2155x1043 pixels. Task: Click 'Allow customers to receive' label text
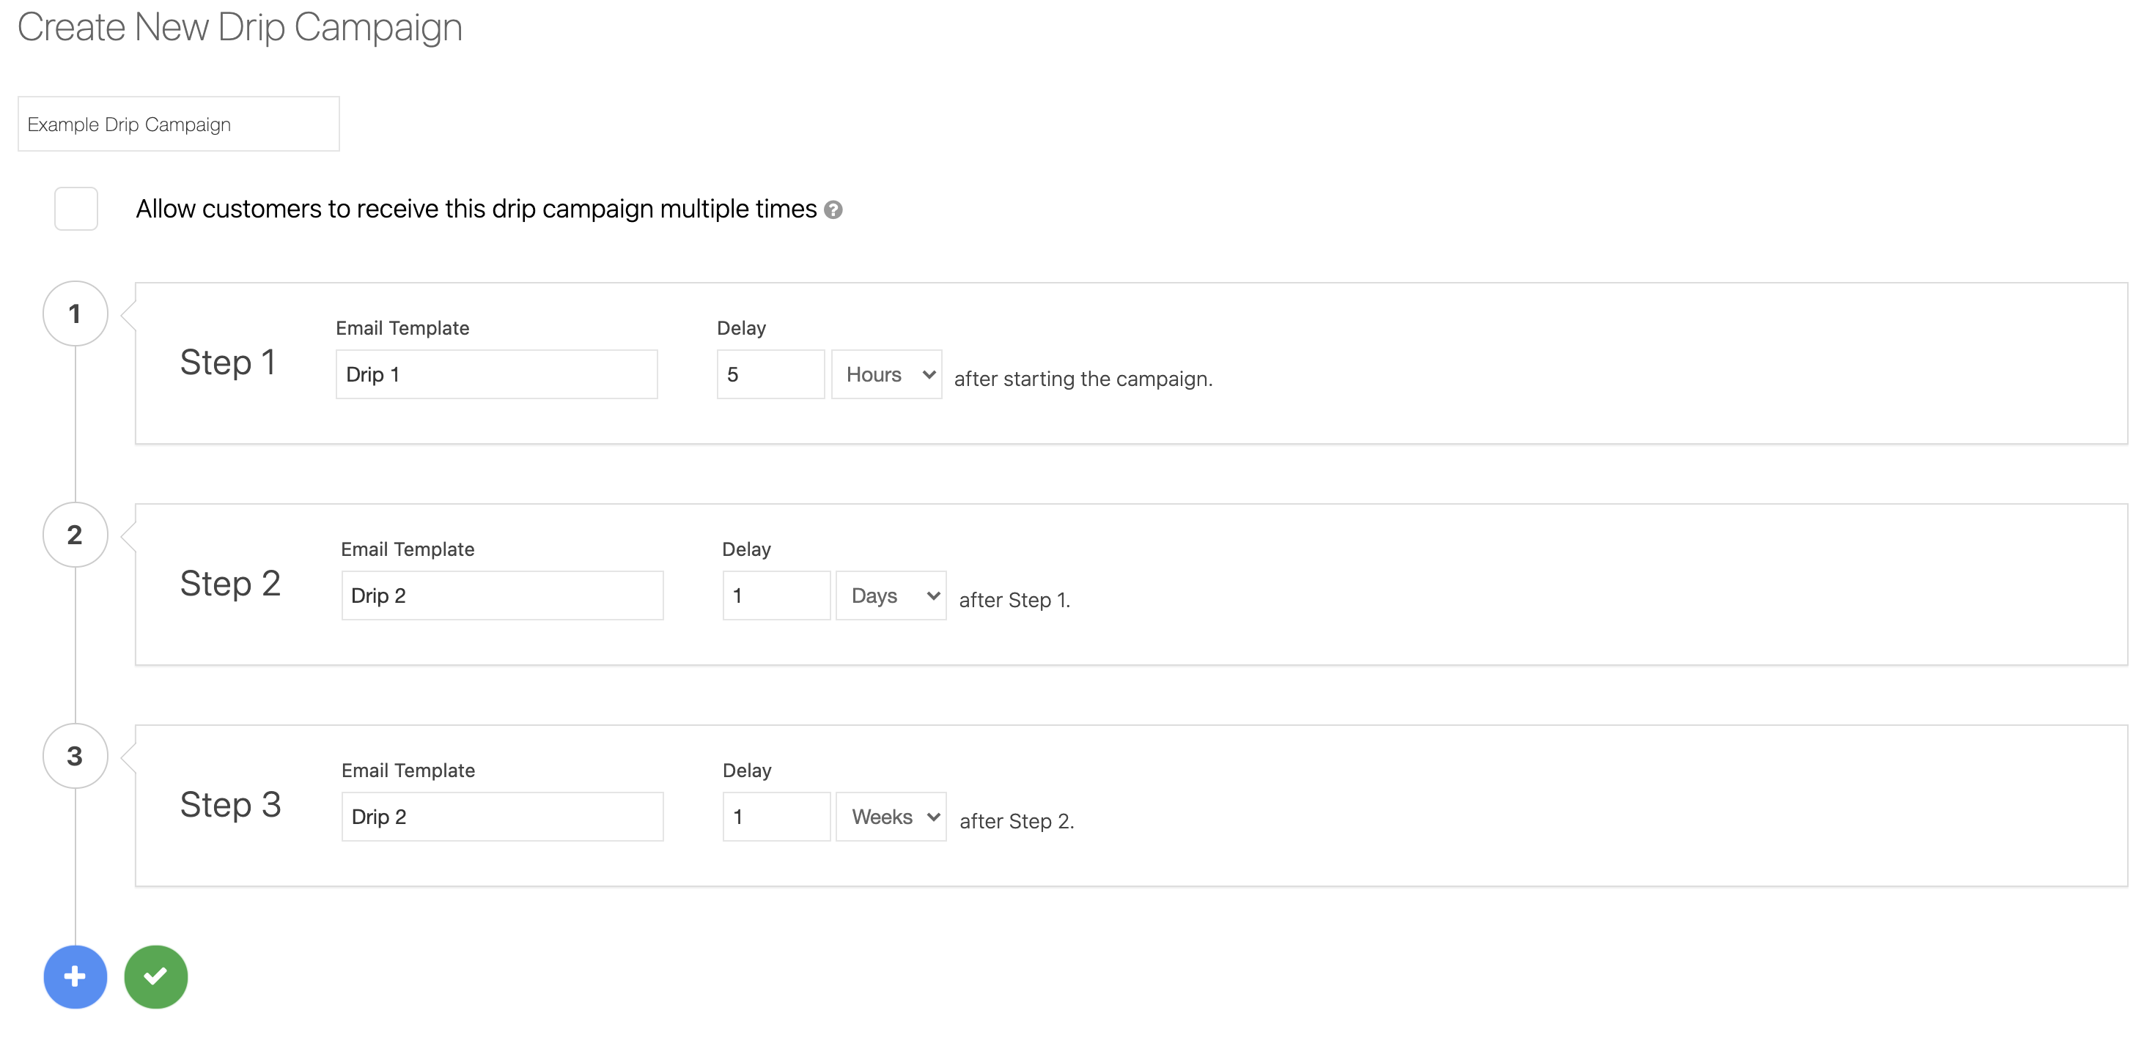coord(476,209)
